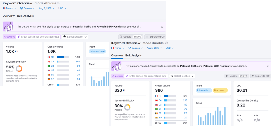Click the plus icon beside "mode durable"

point(166,43)
